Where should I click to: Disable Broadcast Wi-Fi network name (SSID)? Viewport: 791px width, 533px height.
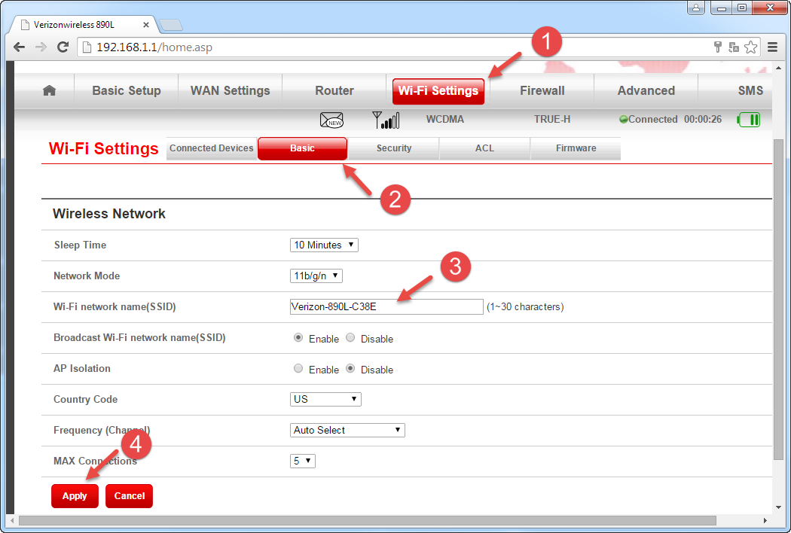click(350, 338)
